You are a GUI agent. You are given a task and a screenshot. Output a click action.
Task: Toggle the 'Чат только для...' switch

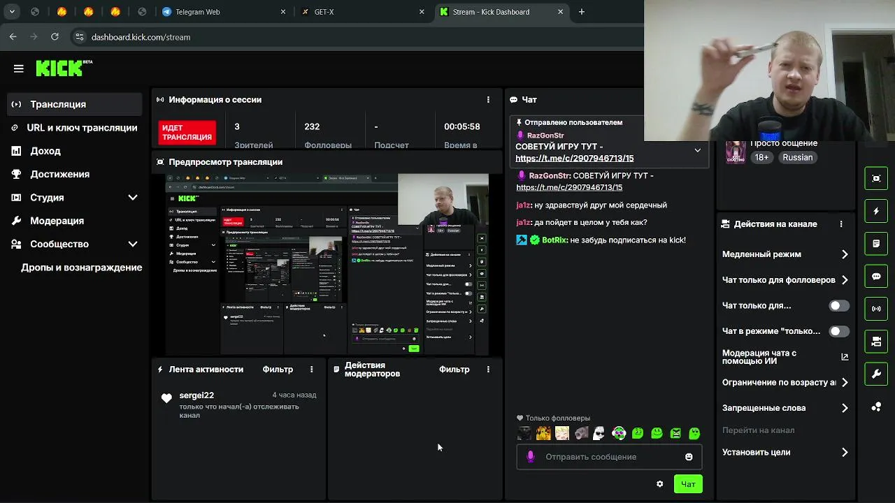[x=839, y=305]
